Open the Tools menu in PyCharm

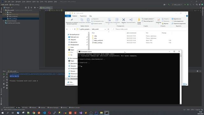42,2
